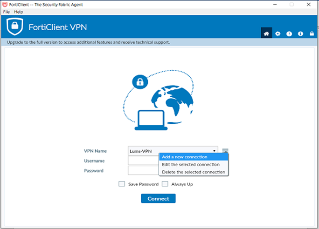This screenshot has height=229, width=319.
Task: Open the File menu
Action: (x=7, y=12)
